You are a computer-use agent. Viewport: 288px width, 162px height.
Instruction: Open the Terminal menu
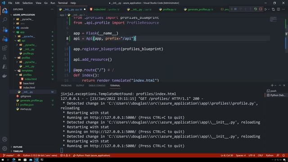[63, 3]
